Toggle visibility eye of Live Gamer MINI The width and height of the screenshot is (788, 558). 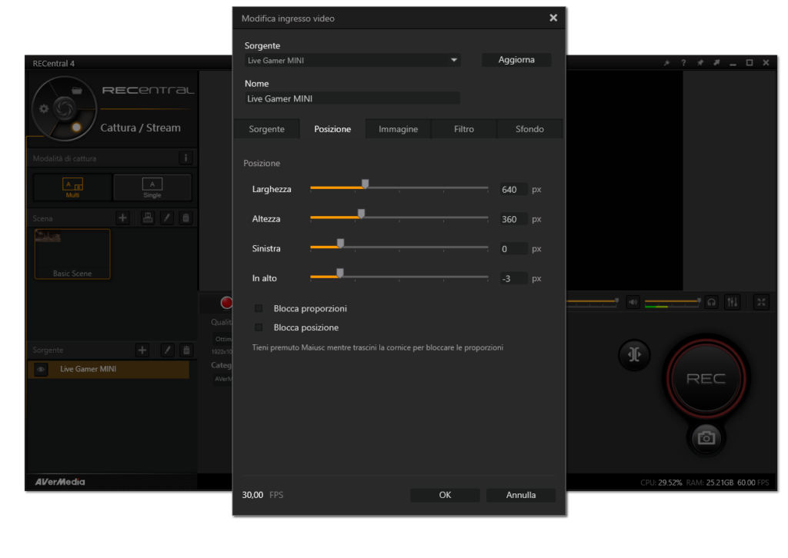point(41,370)
